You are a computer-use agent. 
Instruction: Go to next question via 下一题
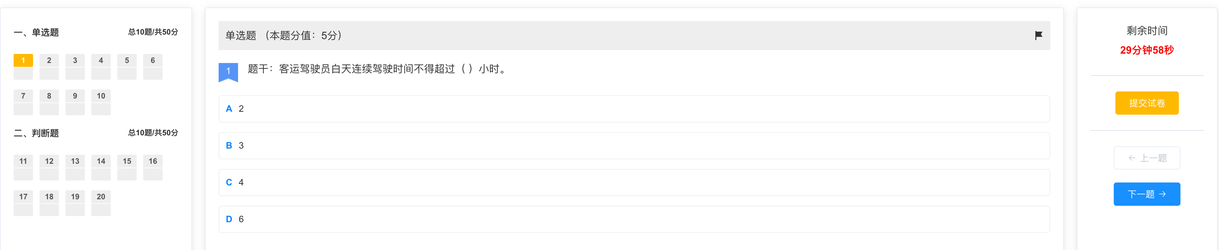pyautogui.click(x=1146, y=194)
